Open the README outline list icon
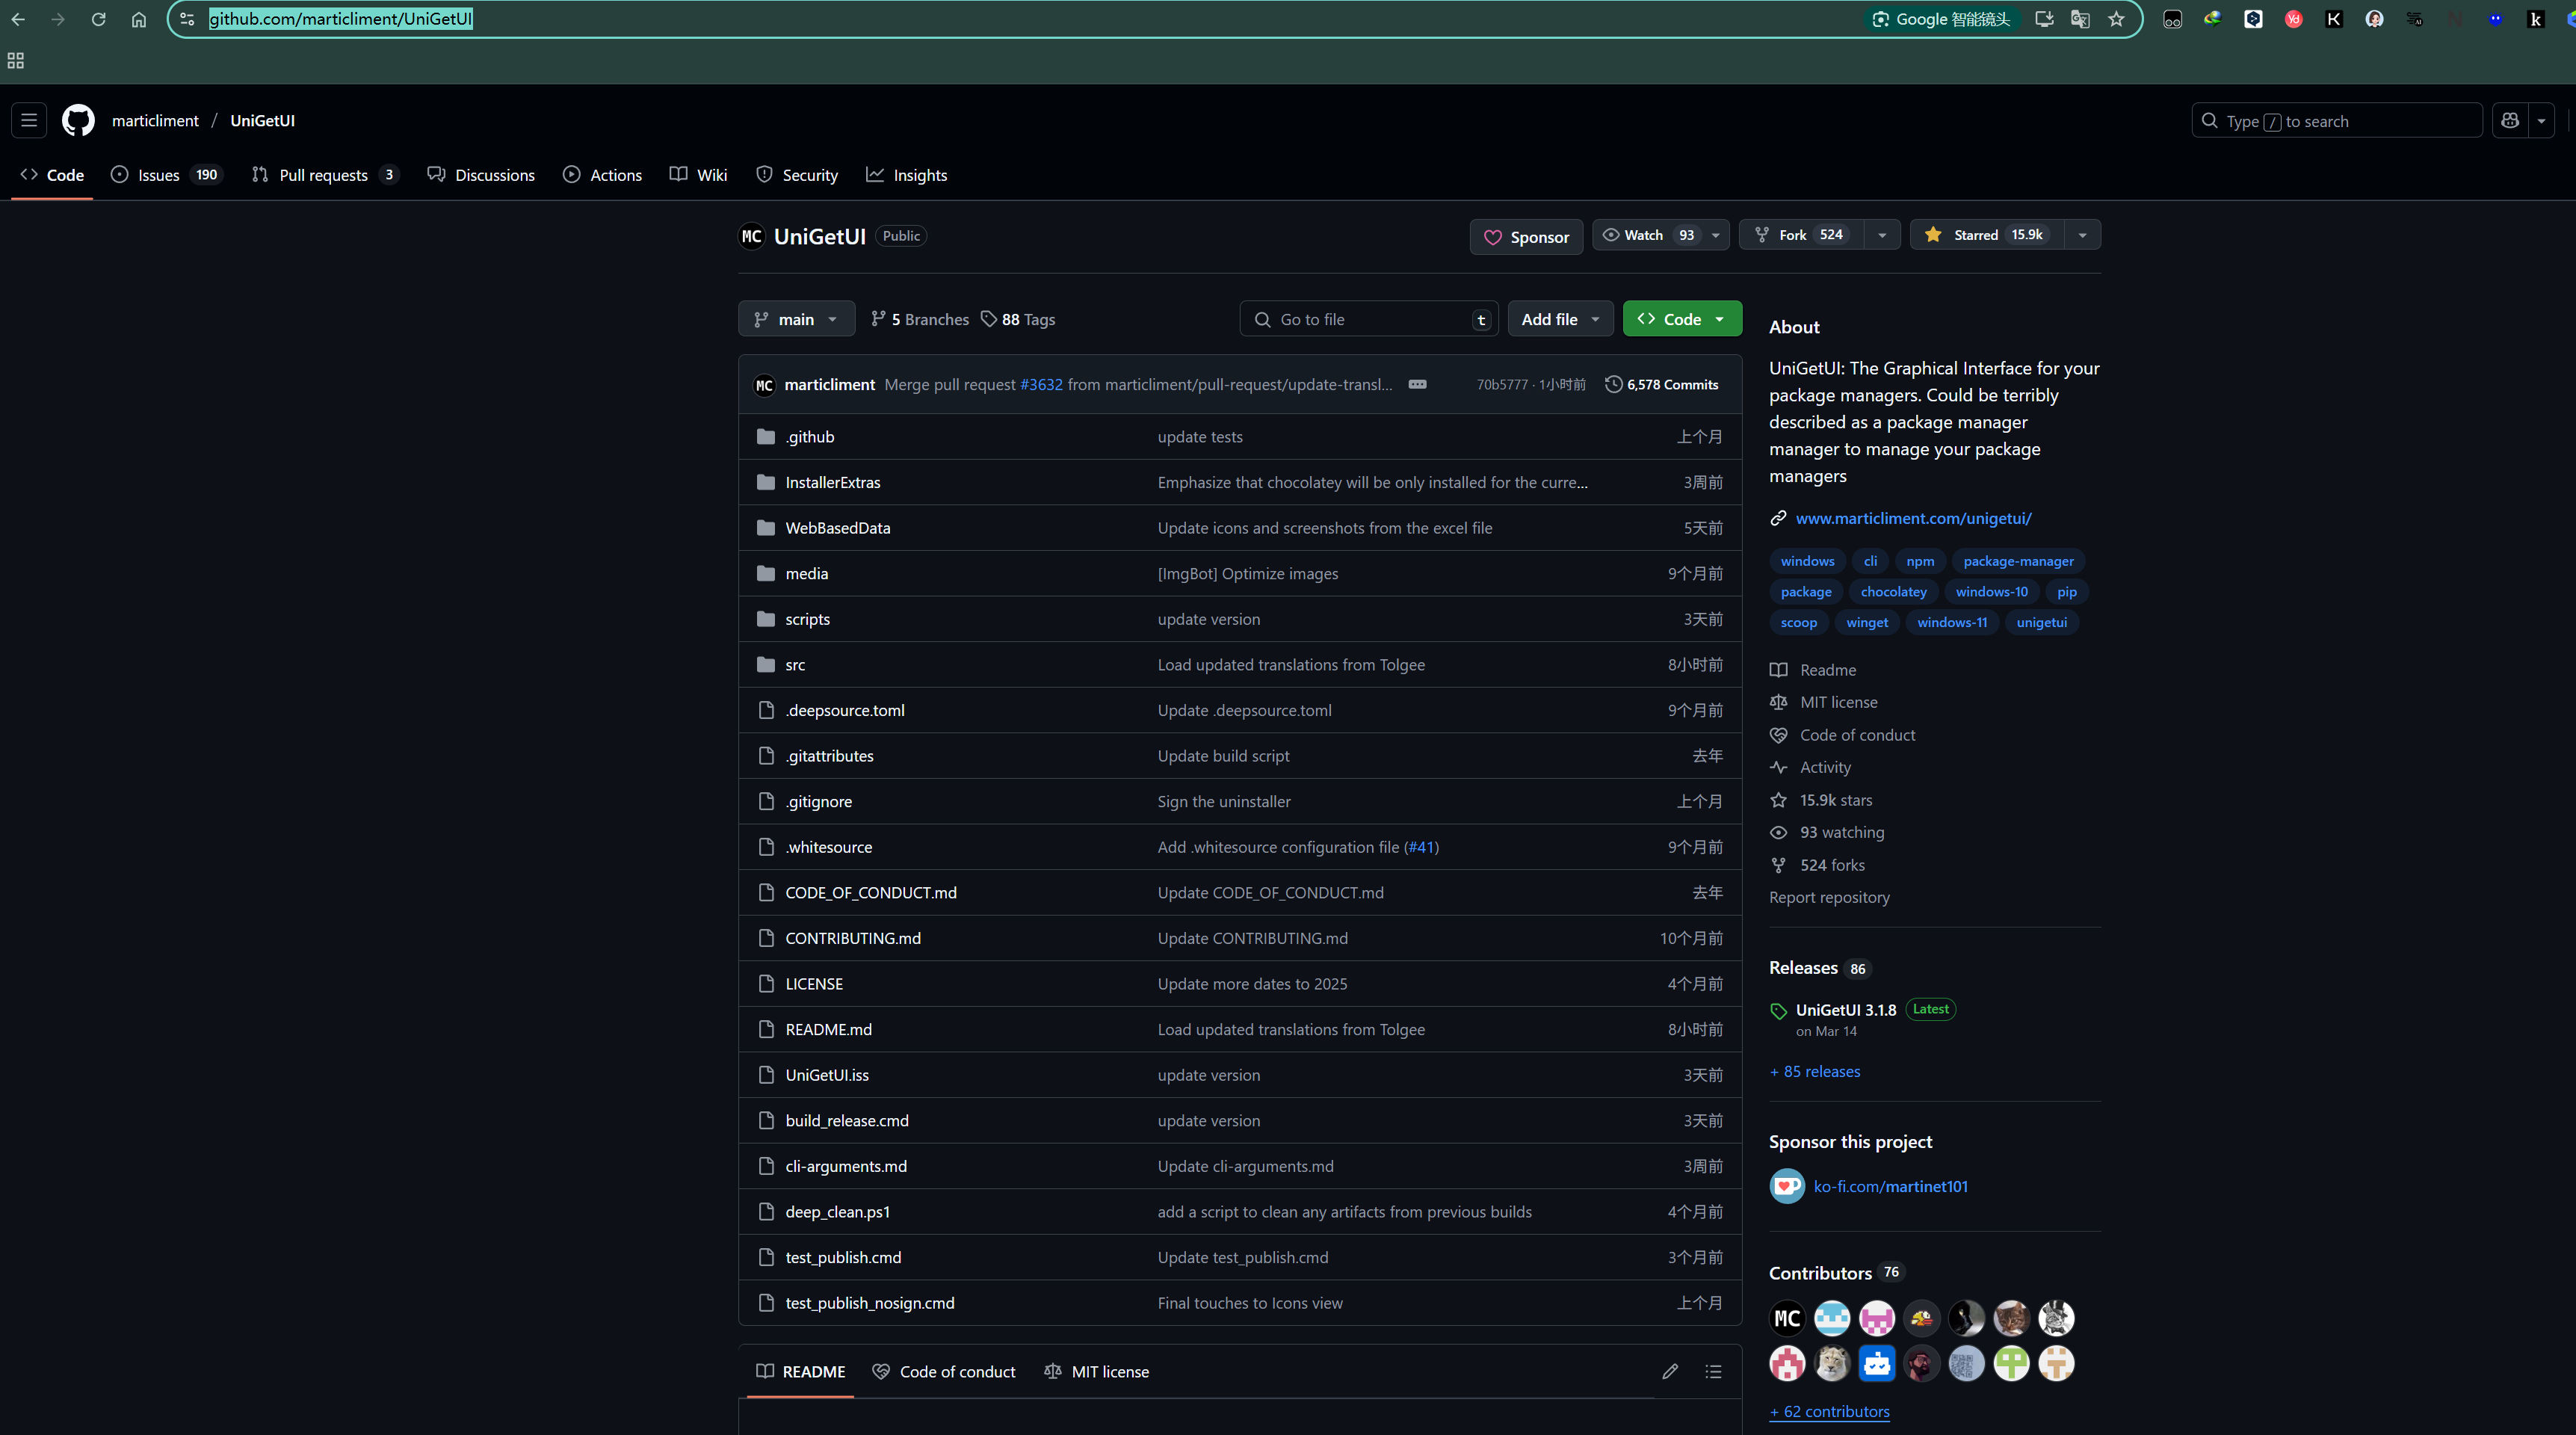The width and height of the screenshot is (2576, 1435). [1713, 1371]
